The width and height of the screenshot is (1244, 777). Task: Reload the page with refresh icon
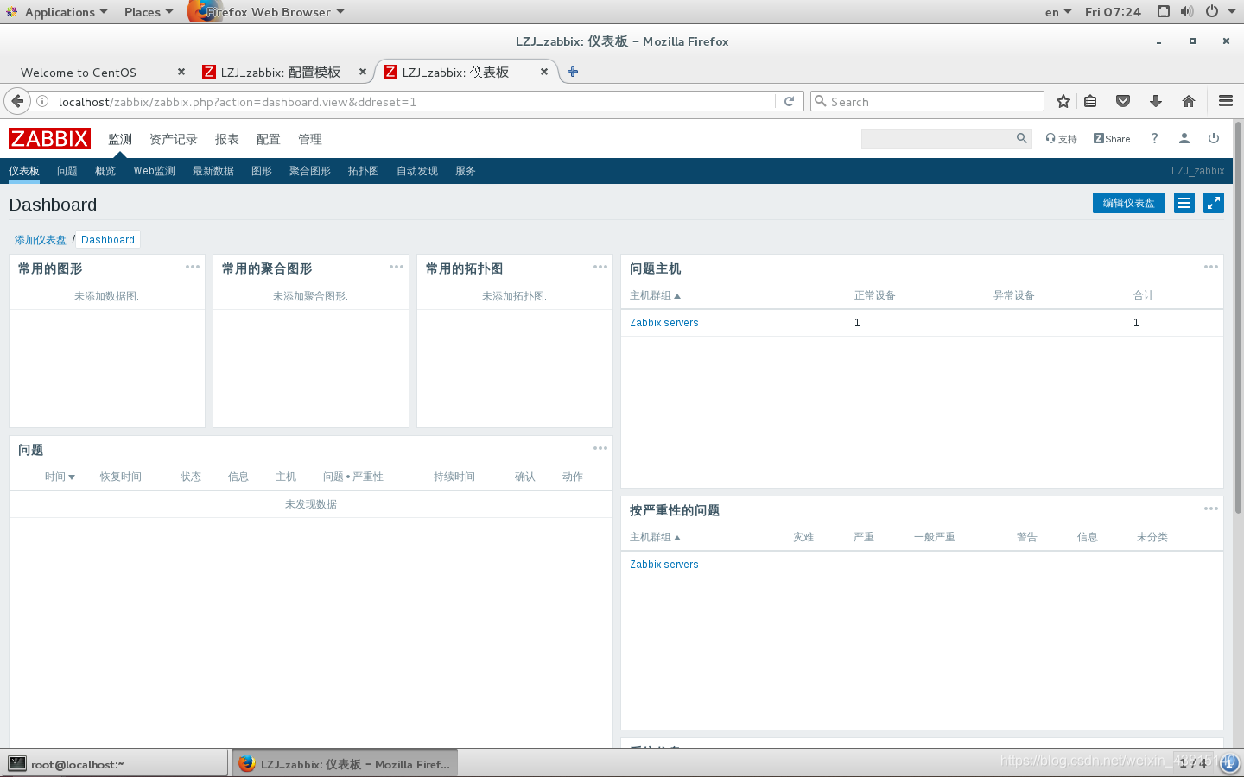[x=789, y=101]
